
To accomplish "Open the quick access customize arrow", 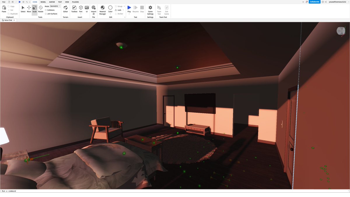I will [x=30, y=2].
